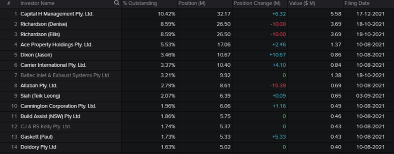Select Doldory Pty Ltd investor
394x154 pixels.
[x=39, y=147]
